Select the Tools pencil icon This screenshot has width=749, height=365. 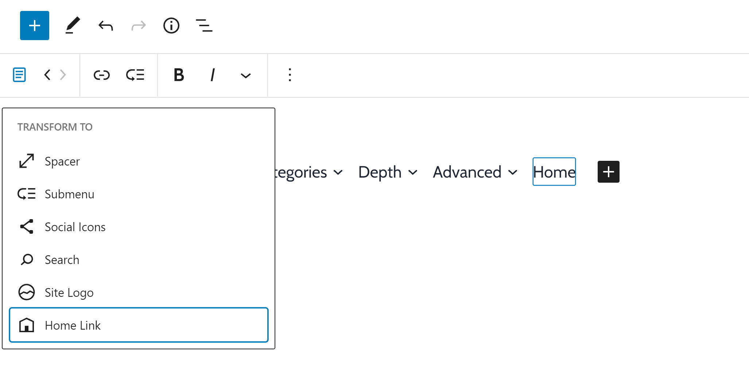pos(73,26)
